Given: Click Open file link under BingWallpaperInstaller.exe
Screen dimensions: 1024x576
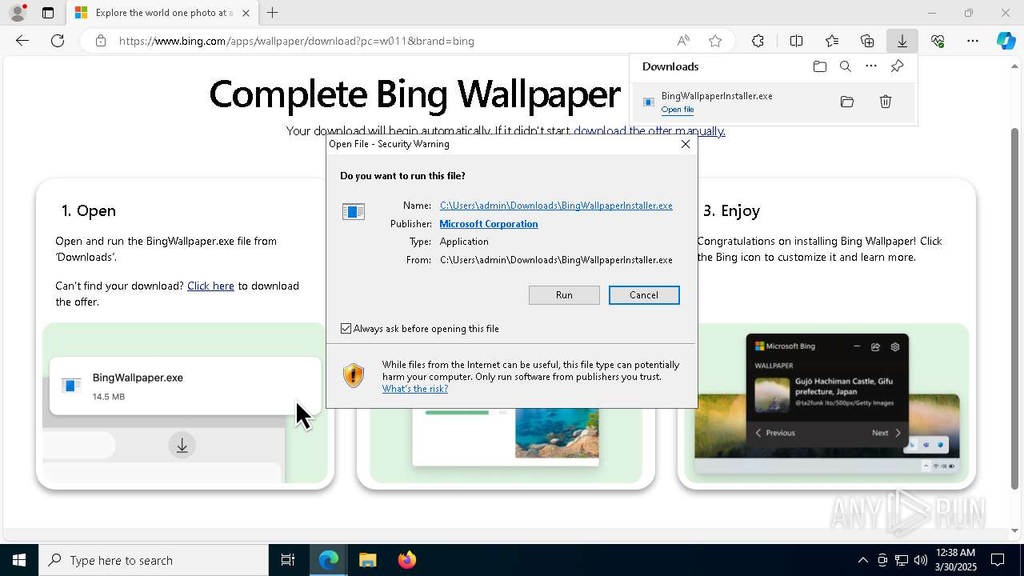Looking at the screenshot, I should point(678,110).
